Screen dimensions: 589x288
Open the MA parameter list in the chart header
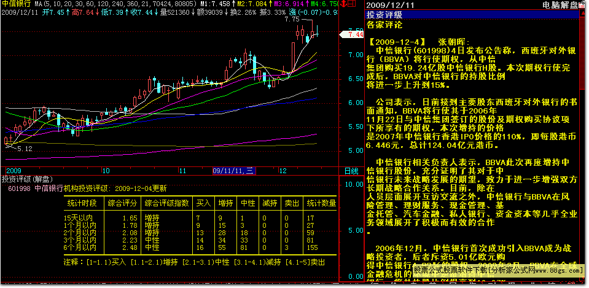point(116,4)
